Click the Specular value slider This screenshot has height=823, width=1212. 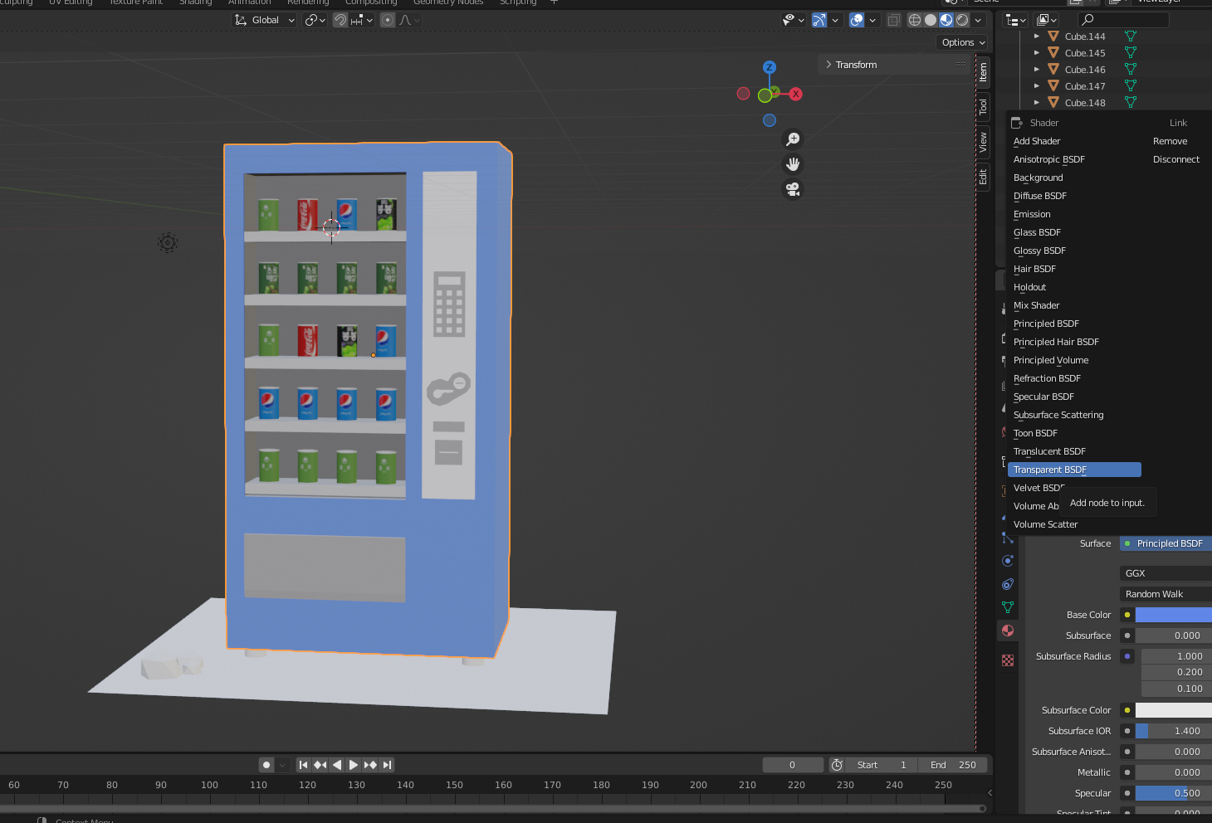[1174, 793]
